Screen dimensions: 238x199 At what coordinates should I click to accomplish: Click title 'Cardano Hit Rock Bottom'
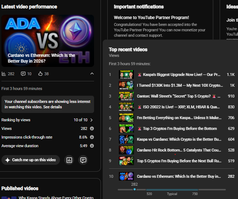[179, 150]
